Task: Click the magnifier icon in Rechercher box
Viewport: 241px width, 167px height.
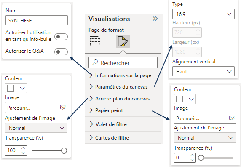Action: 95,62
